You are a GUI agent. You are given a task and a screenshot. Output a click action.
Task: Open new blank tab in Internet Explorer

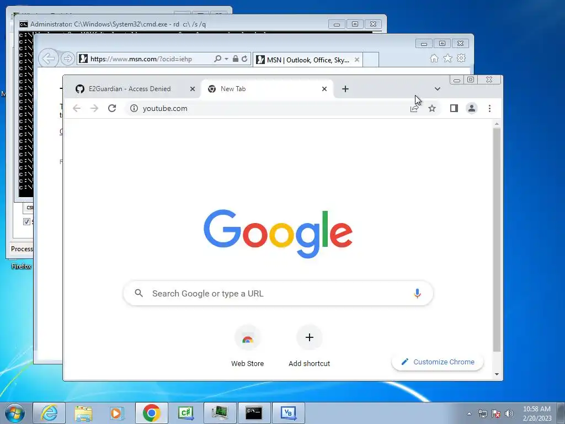point(371,60)
